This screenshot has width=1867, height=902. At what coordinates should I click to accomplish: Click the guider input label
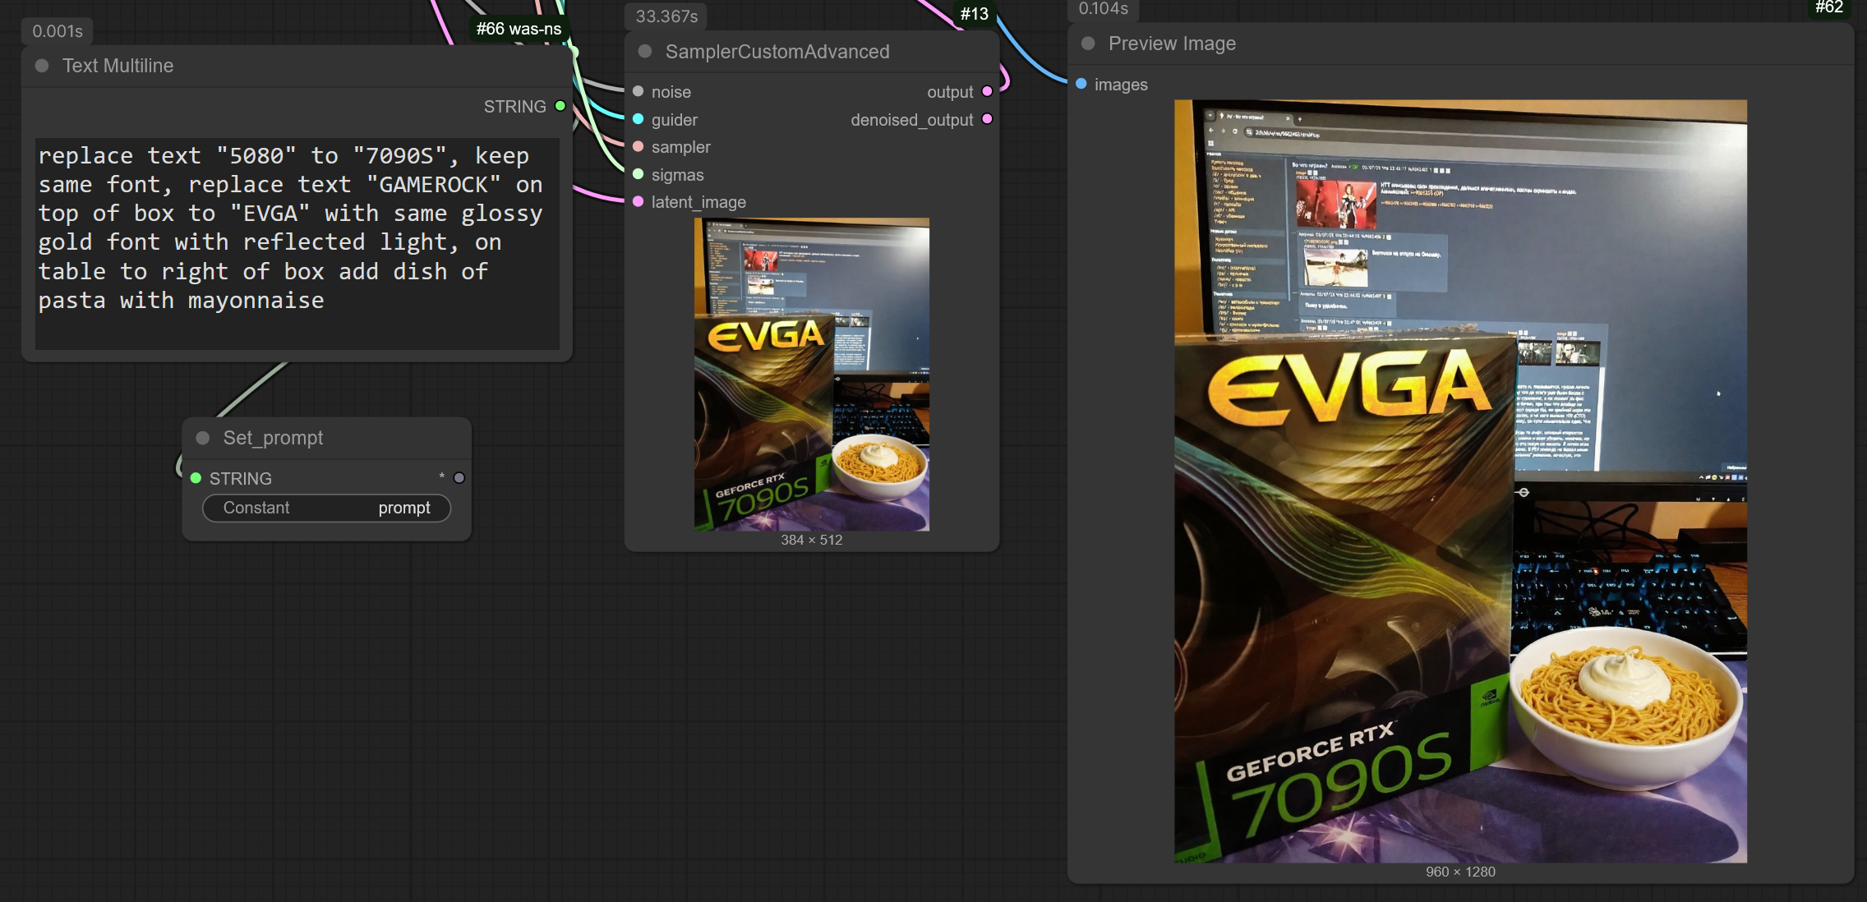click(x=675, y=120)
